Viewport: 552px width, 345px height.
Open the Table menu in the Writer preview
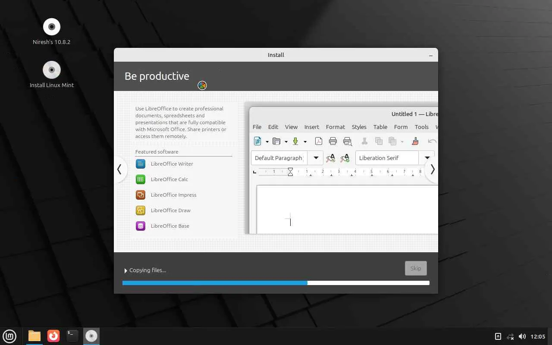coord(380,127)
